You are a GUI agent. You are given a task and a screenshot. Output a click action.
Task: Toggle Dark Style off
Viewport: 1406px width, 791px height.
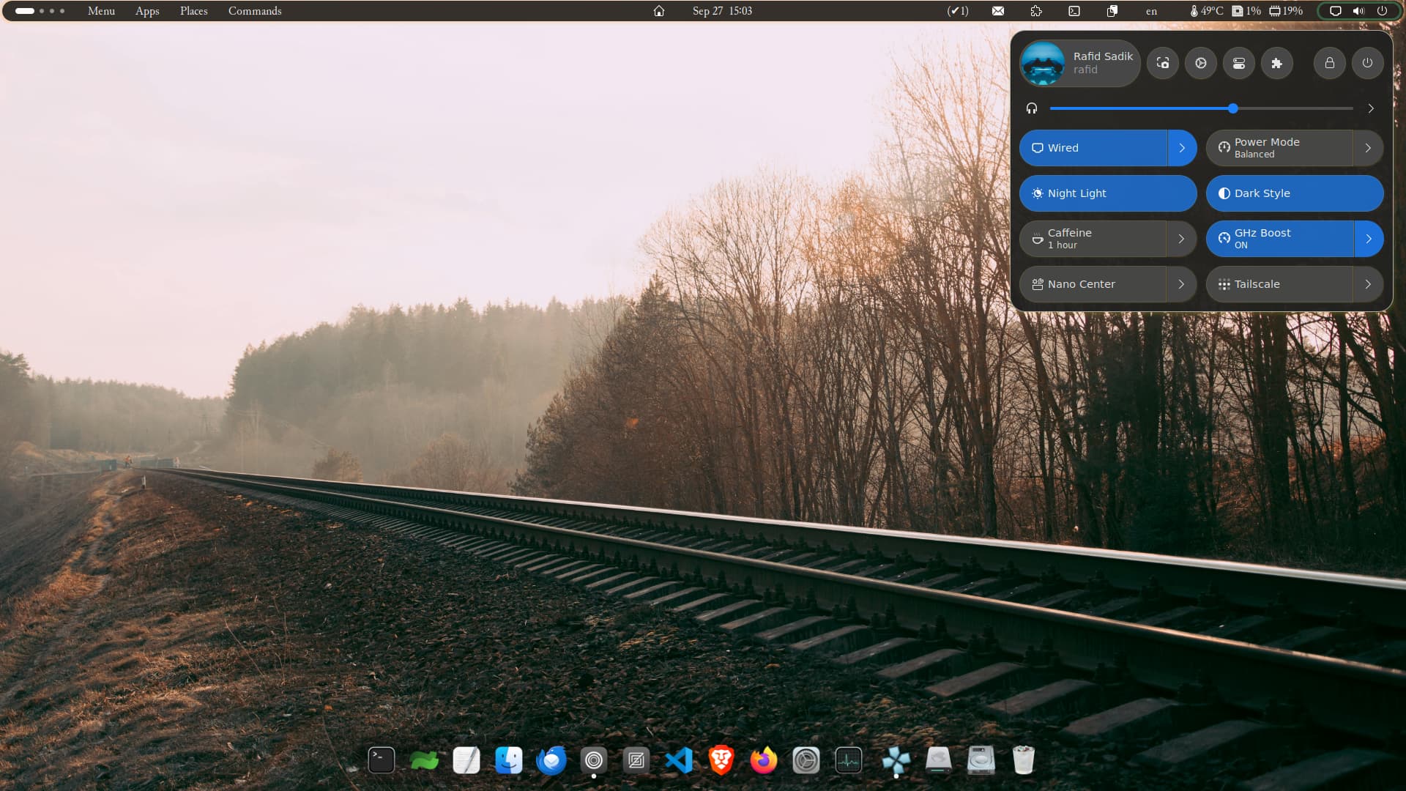click(x=1294, y=193)
